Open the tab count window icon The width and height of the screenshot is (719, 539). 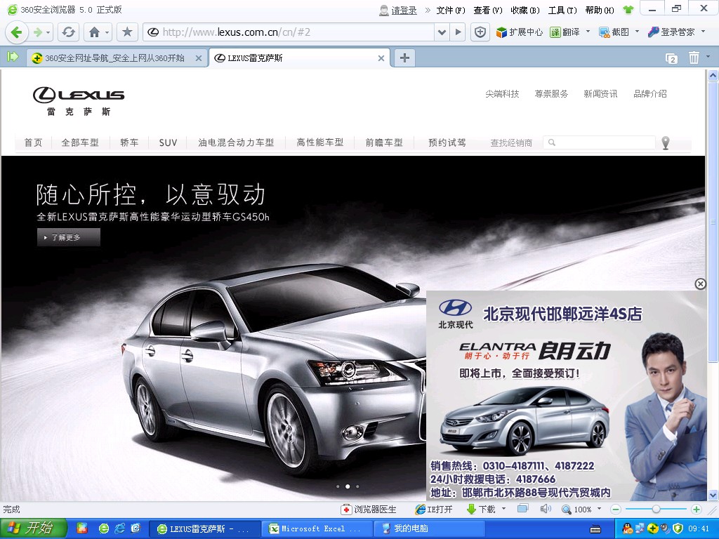pyautogui.click(x=671, y=58)
